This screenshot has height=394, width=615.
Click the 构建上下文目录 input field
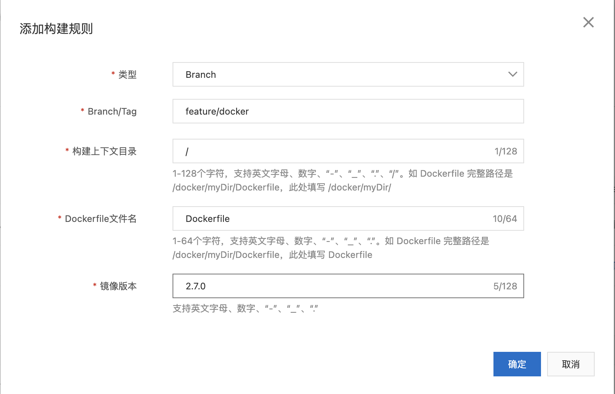[x=348, y=151]
